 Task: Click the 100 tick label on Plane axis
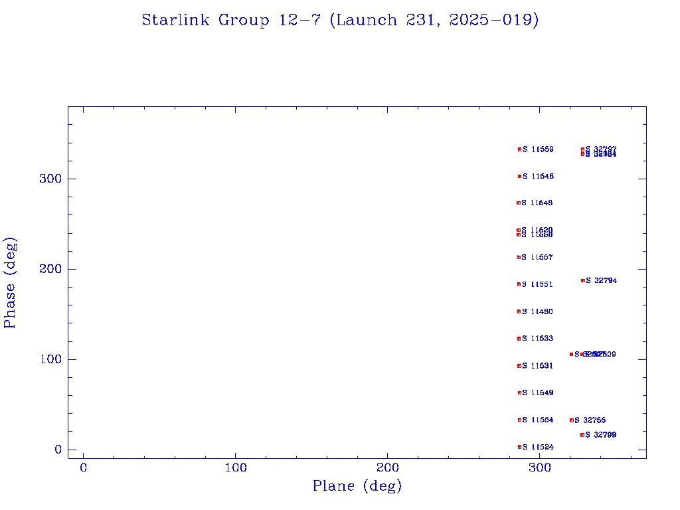pyautogui.click(x=236, y=468)
